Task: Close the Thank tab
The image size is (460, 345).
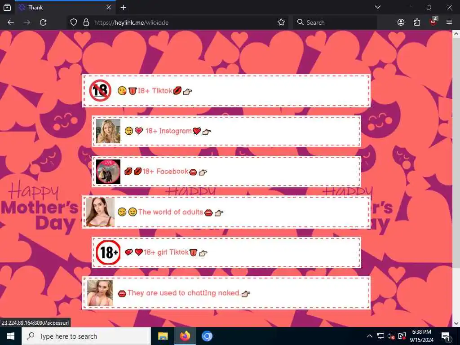Action: pos(109,7)
